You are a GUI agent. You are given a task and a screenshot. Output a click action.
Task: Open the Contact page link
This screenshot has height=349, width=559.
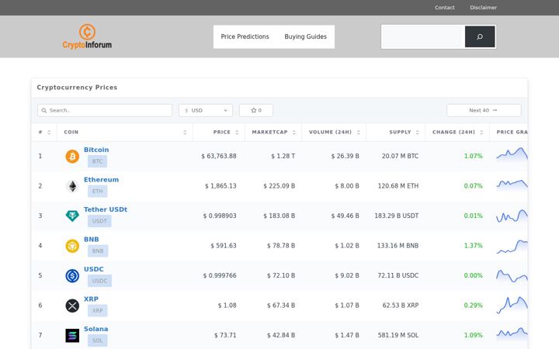[445, 8]
